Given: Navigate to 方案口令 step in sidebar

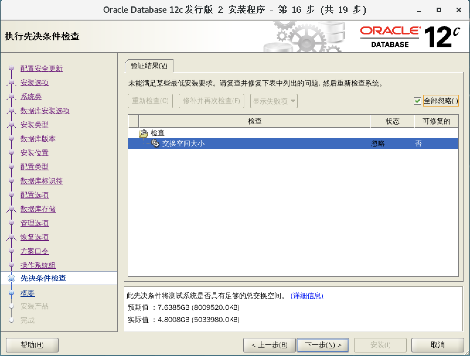Looking at the screenshot, I should [x=34, y=251].
